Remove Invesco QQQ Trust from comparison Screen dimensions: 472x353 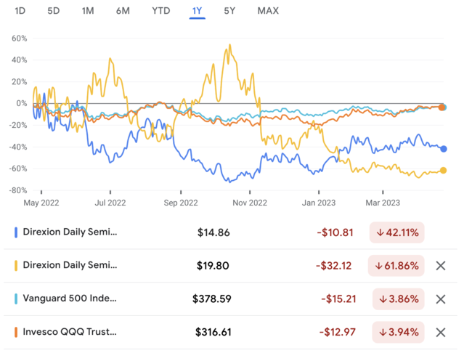pyautogui.click(x=441, y=333)
